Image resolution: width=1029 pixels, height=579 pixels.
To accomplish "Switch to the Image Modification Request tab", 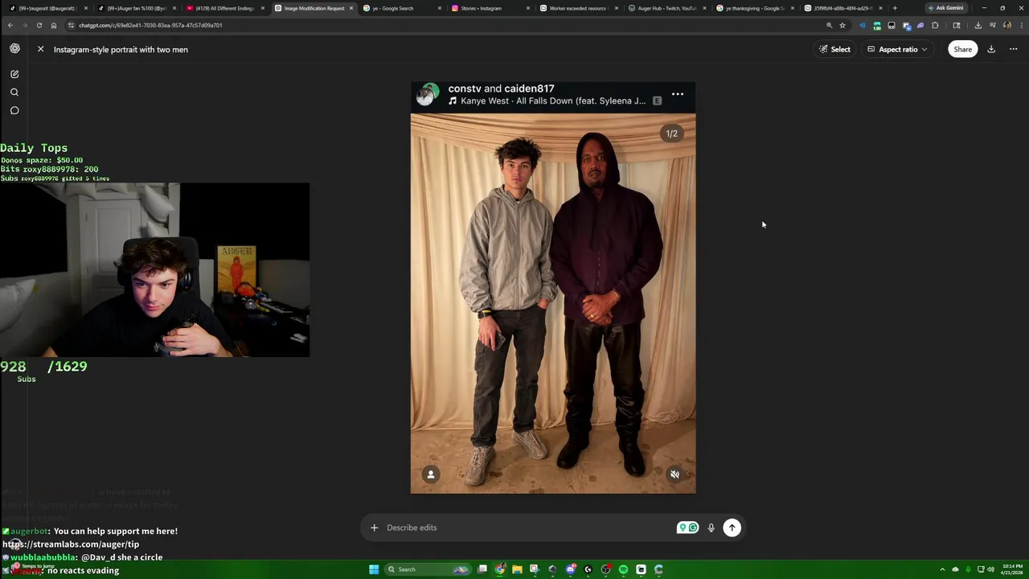I will pos(314,8).
